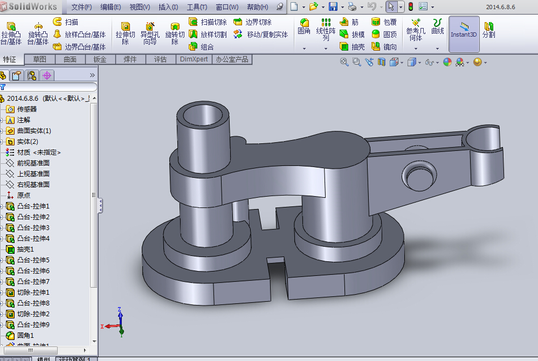
Task: Open the 插入(I) menu
Action: point(168,7)
